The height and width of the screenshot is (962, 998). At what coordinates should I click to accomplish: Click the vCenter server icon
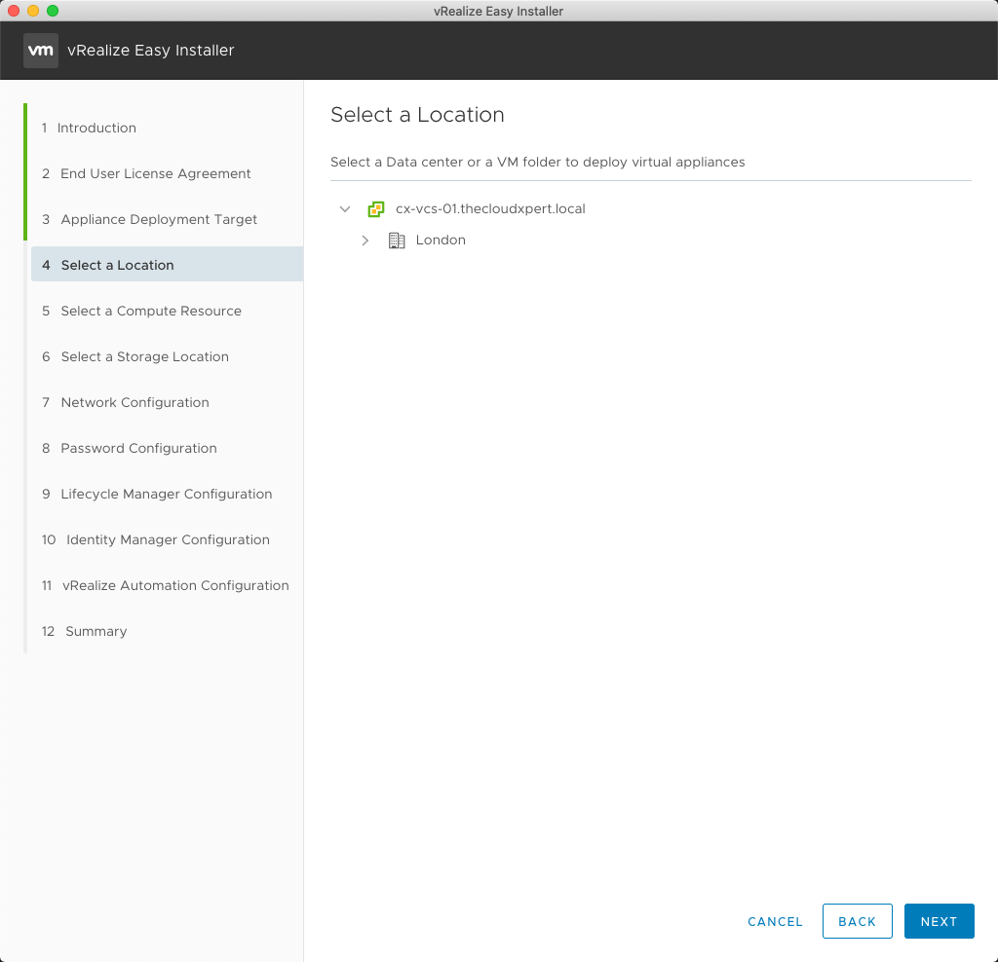[375, 209]
